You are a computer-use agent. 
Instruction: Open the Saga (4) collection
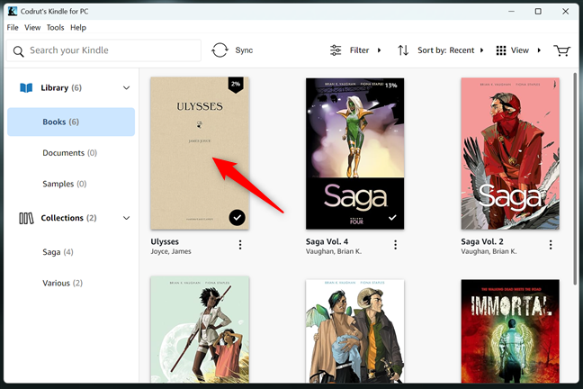tap(58, 252)
